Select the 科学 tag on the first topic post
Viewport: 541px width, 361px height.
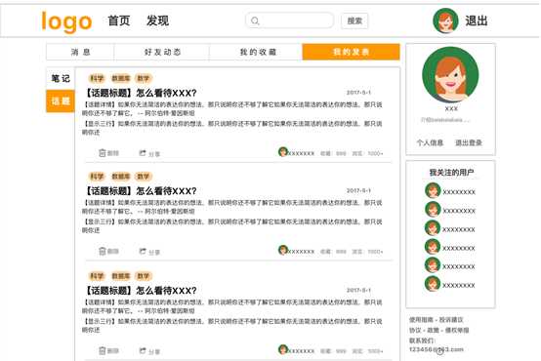pyautogui.click(x=97, y=78)
